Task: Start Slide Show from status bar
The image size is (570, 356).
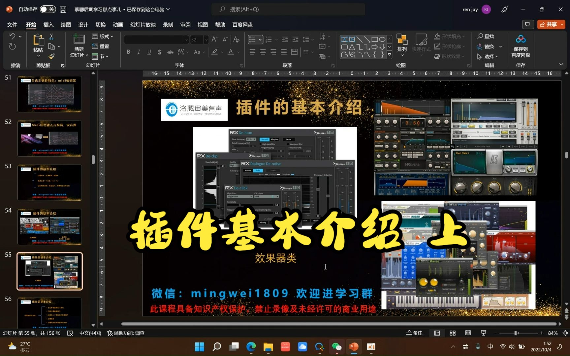Action: (x=484, y=333)
